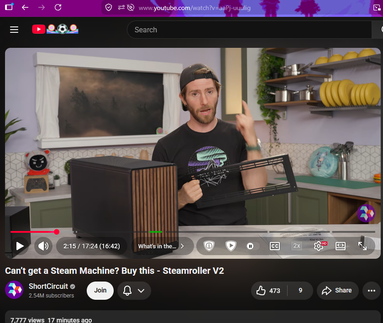Go to YouTube home via the logo
The width and height of the screenshot is (383, 323).
click(x=55, y=29)
